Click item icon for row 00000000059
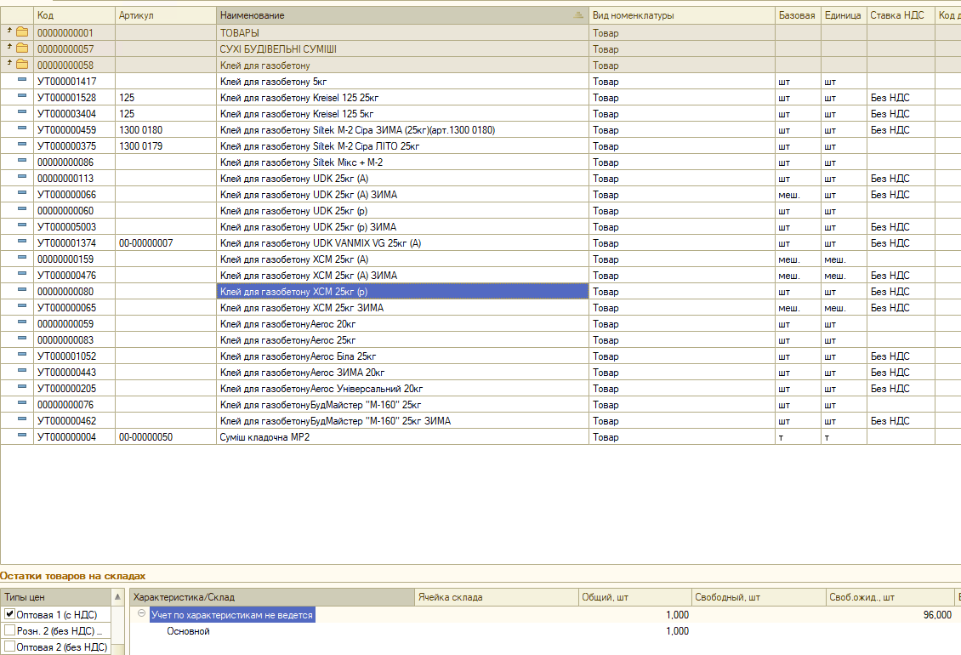 [22, 322]
